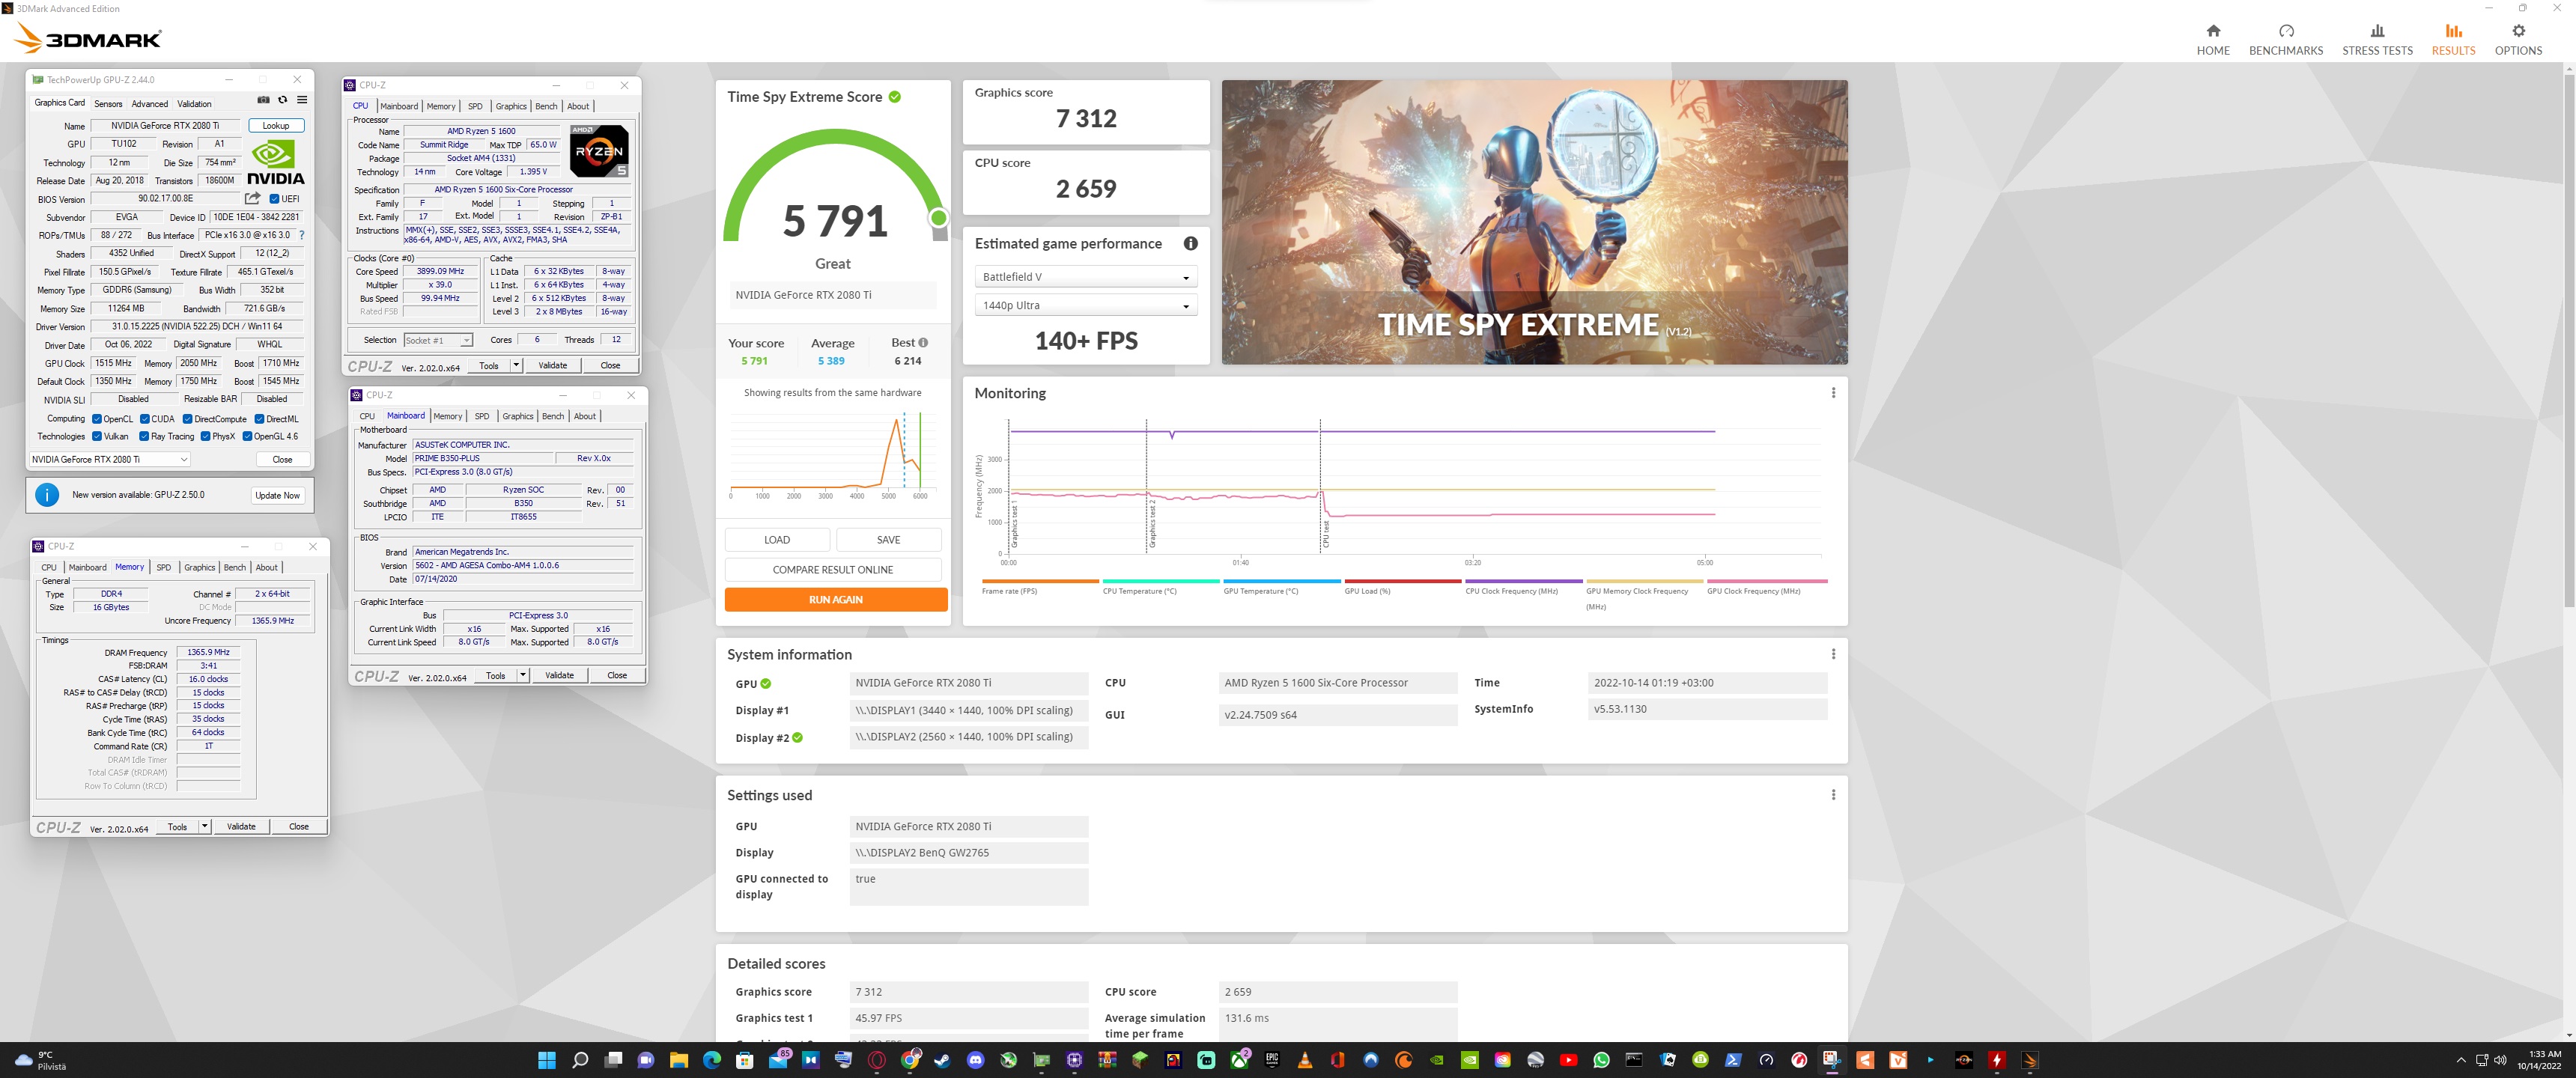Image resolution: width=2576 pixels, height=1078 pixels.
Task: Take a GPU-Z screenshot with camera icon
Action: point(263,100)
